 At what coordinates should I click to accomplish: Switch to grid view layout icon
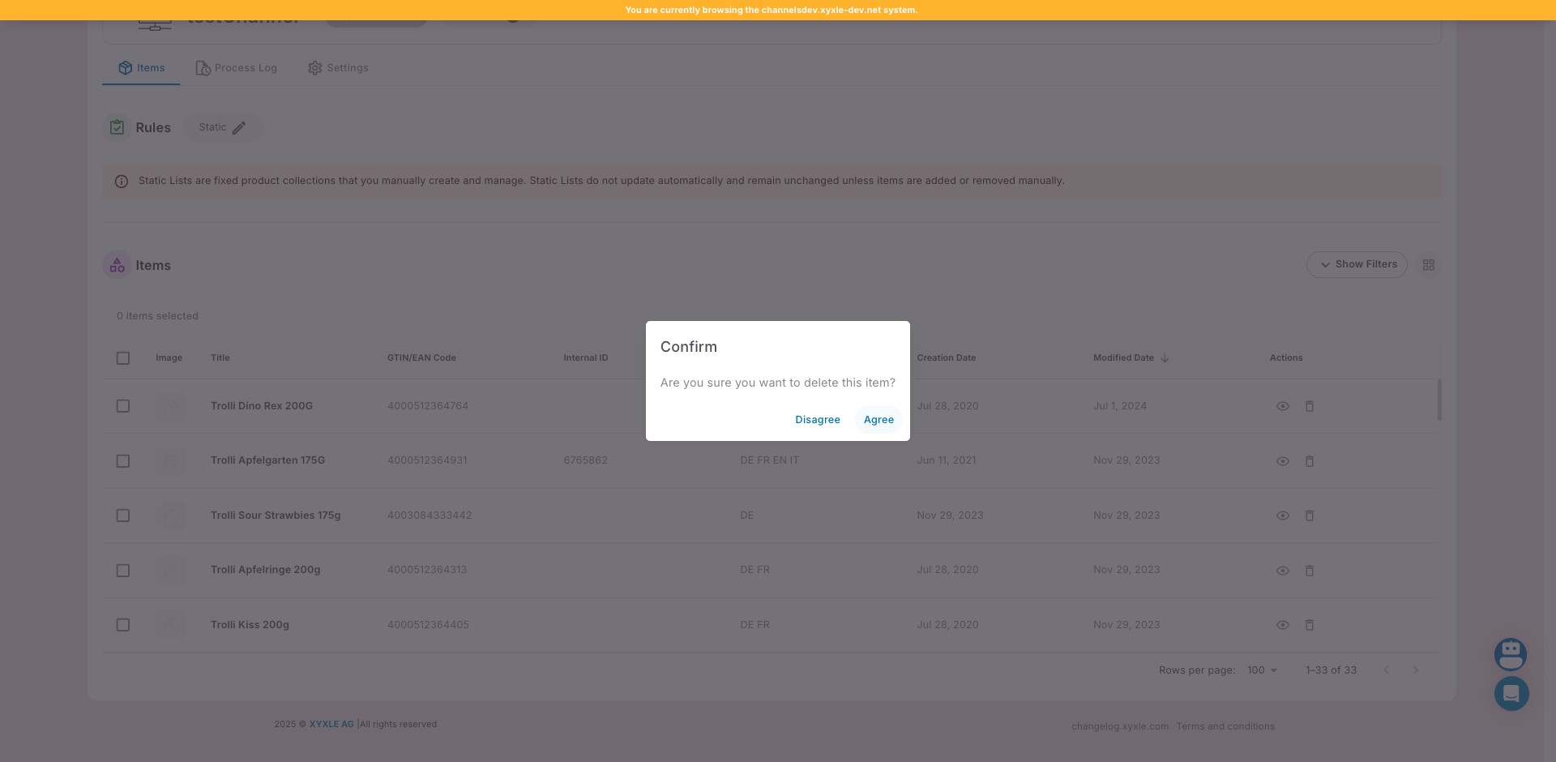click(x=1429, y=265)
